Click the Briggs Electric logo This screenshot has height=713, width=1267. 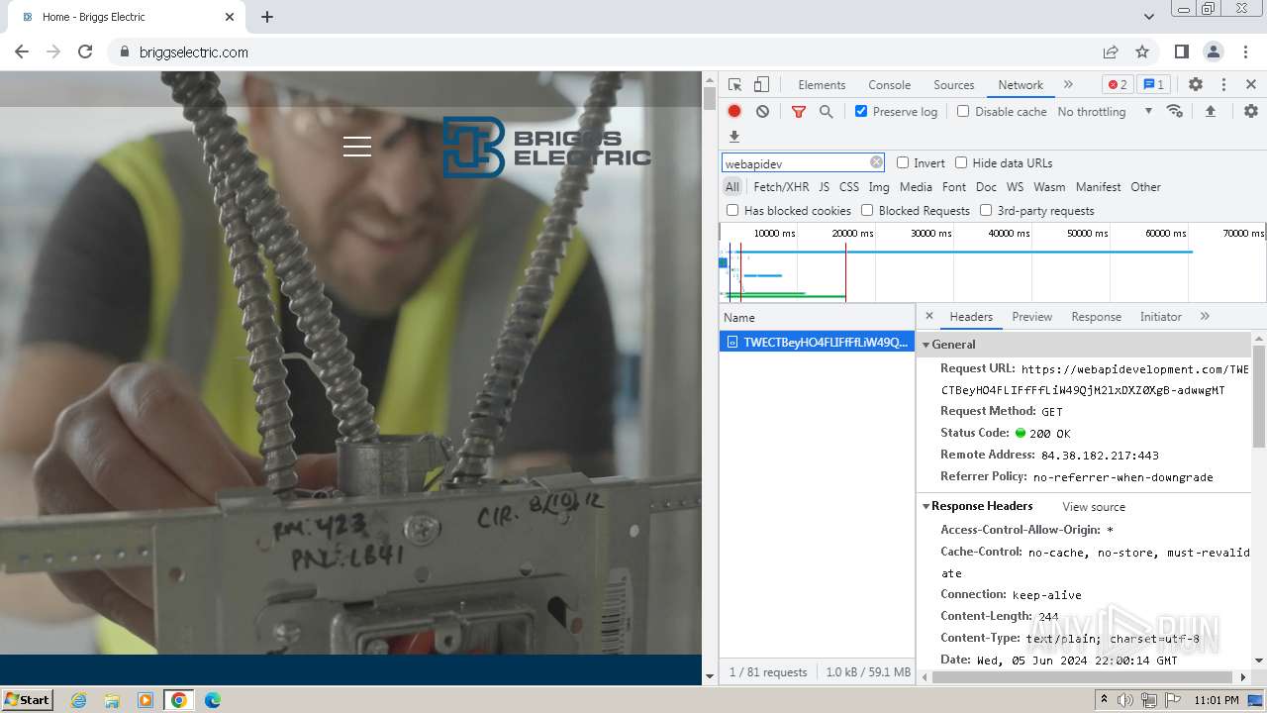tap(546, 148)
